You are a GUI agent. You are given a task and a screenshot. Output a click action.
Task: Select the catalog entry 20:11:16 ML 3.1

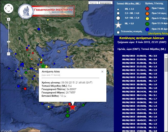[140, 95]
